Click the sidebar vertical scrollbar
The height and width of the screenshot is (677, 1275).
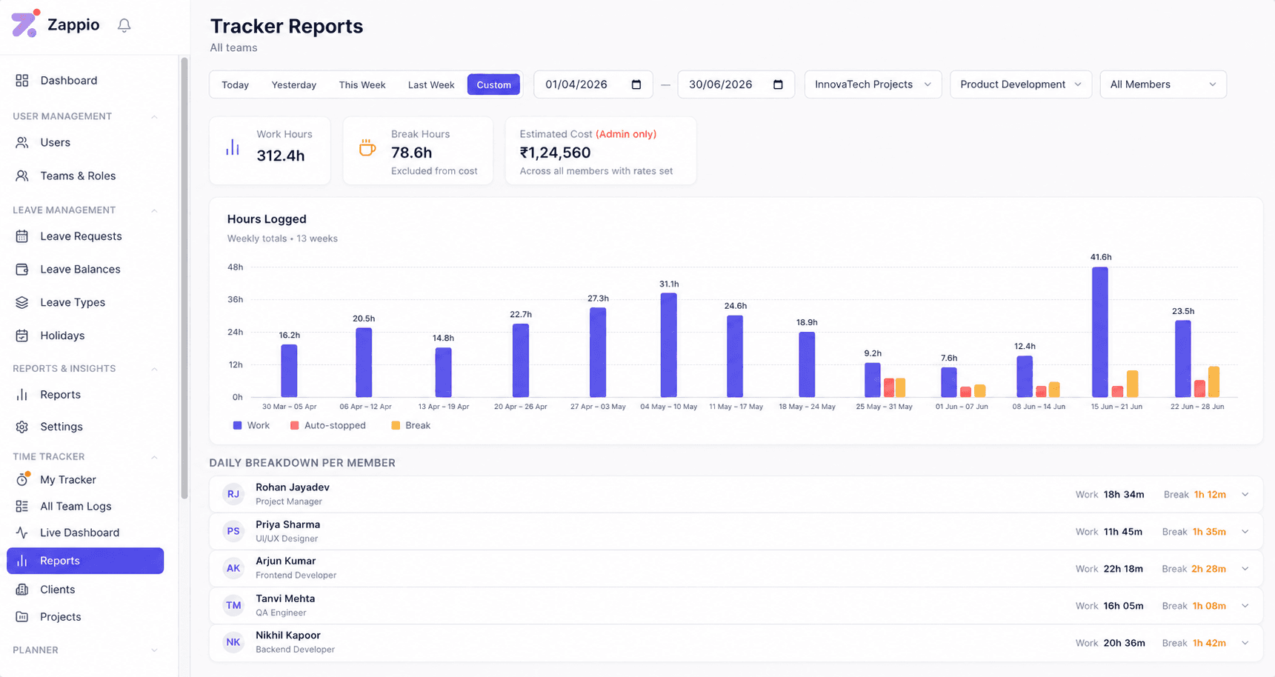point(184,278)
